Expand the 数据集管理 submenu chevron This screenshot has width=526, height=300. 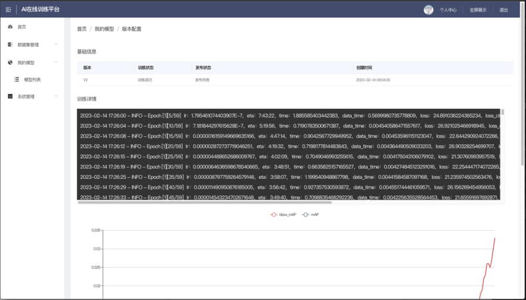pos(56,44)
